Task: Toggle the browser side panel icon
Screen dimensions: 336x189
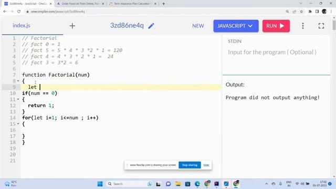Action: pos(317,12)
